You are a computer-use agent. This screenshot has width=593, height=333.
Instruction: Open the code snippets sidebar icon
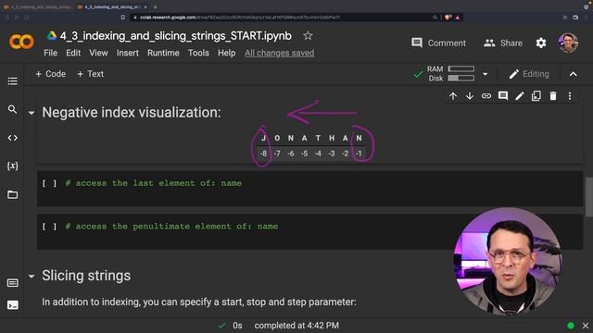point(12,138)
